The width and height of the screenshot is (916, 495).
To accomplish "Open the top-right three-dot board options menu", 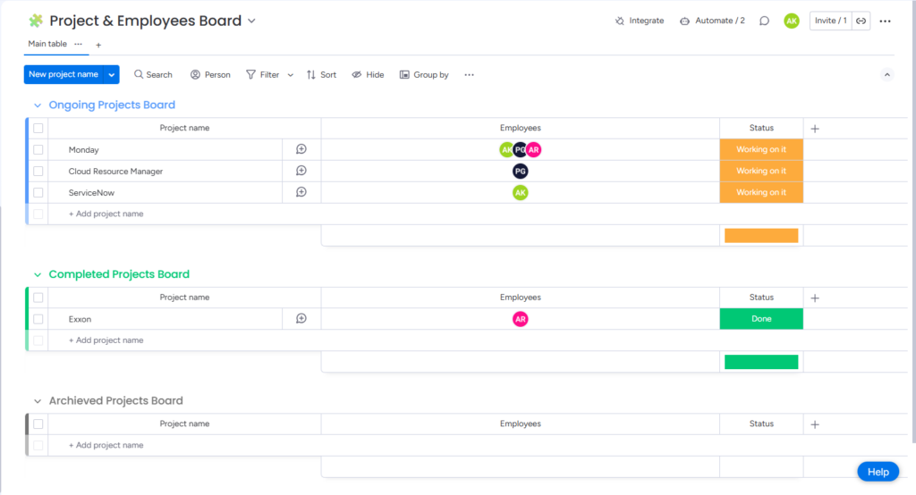I will click(885, 21).
